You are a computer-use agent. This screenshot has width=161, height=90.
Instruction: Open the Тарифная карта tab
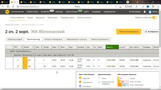67,17
